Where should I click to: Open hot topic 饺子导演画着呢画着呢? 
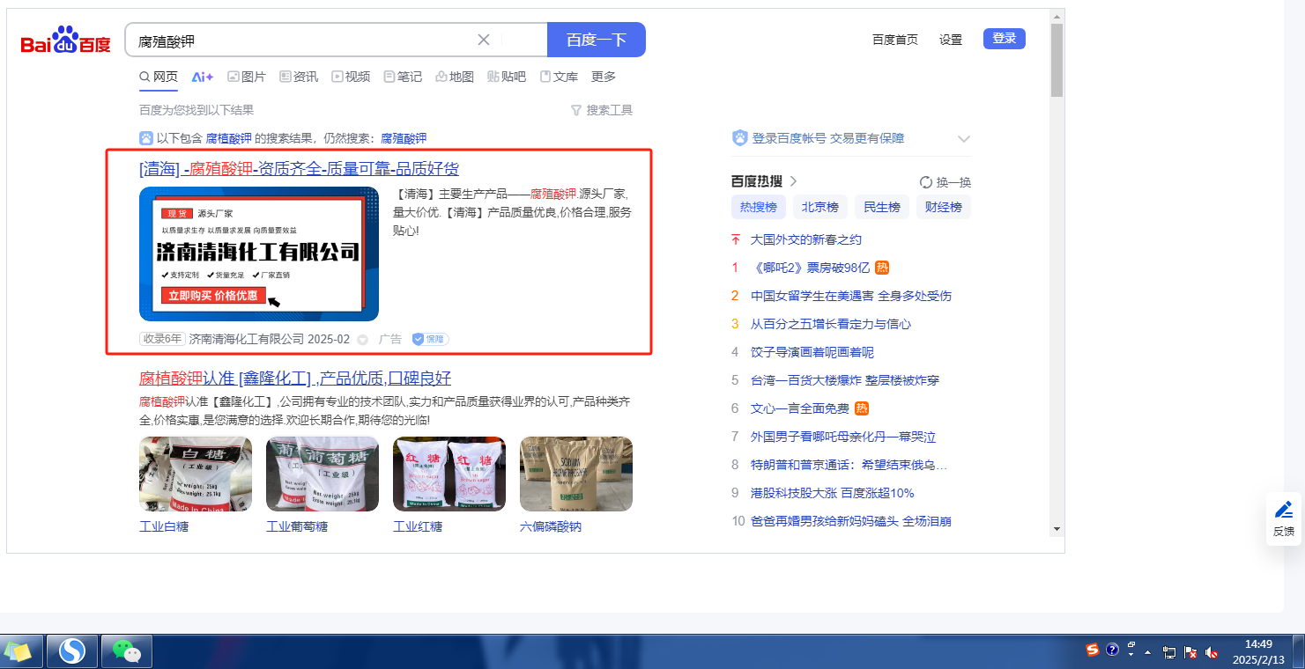[812, 352]
